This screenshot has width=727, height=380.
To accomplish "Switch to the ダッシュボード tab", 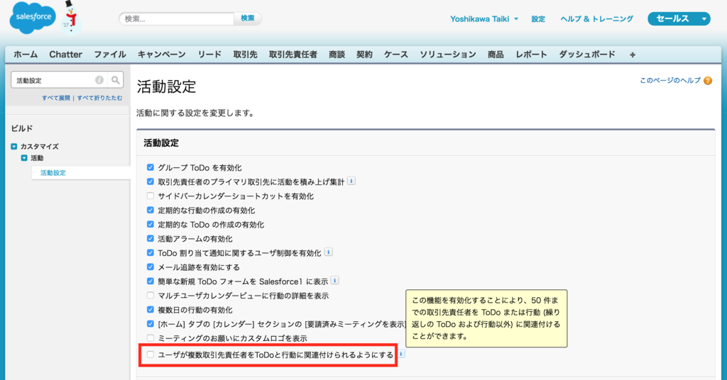I will point(587,55).
